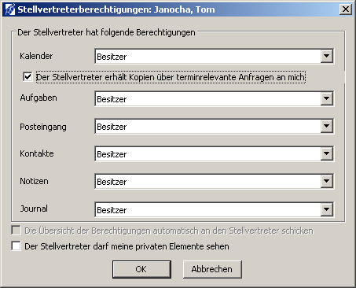The height and width of the screenshot is (288, 356).
Task: Select the Journal Besitzer combo field
Action: point(214,209)
